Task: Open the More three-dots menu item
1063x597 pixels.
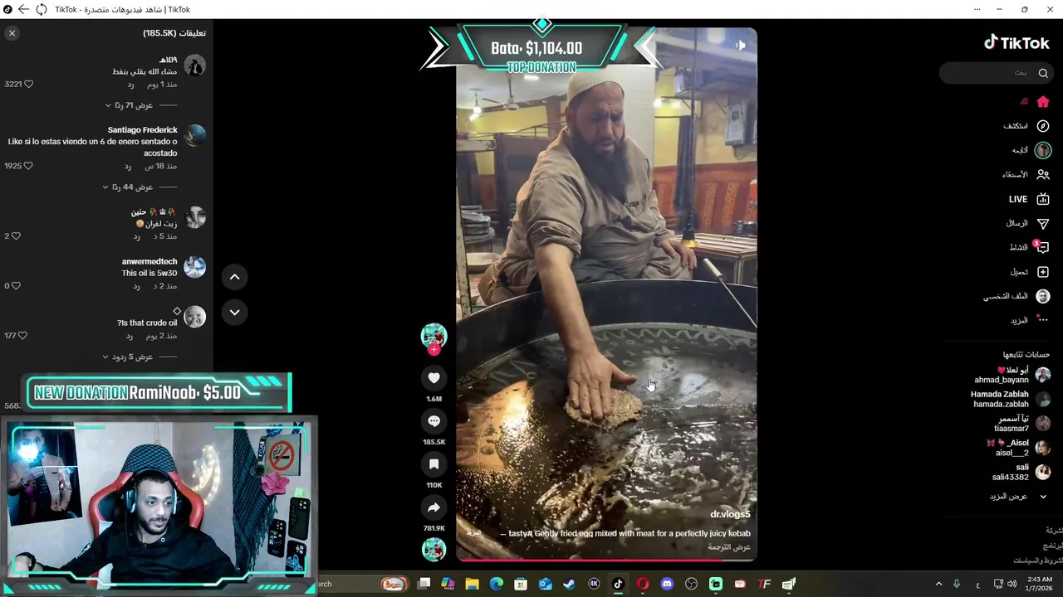Action: (1031, 320)
